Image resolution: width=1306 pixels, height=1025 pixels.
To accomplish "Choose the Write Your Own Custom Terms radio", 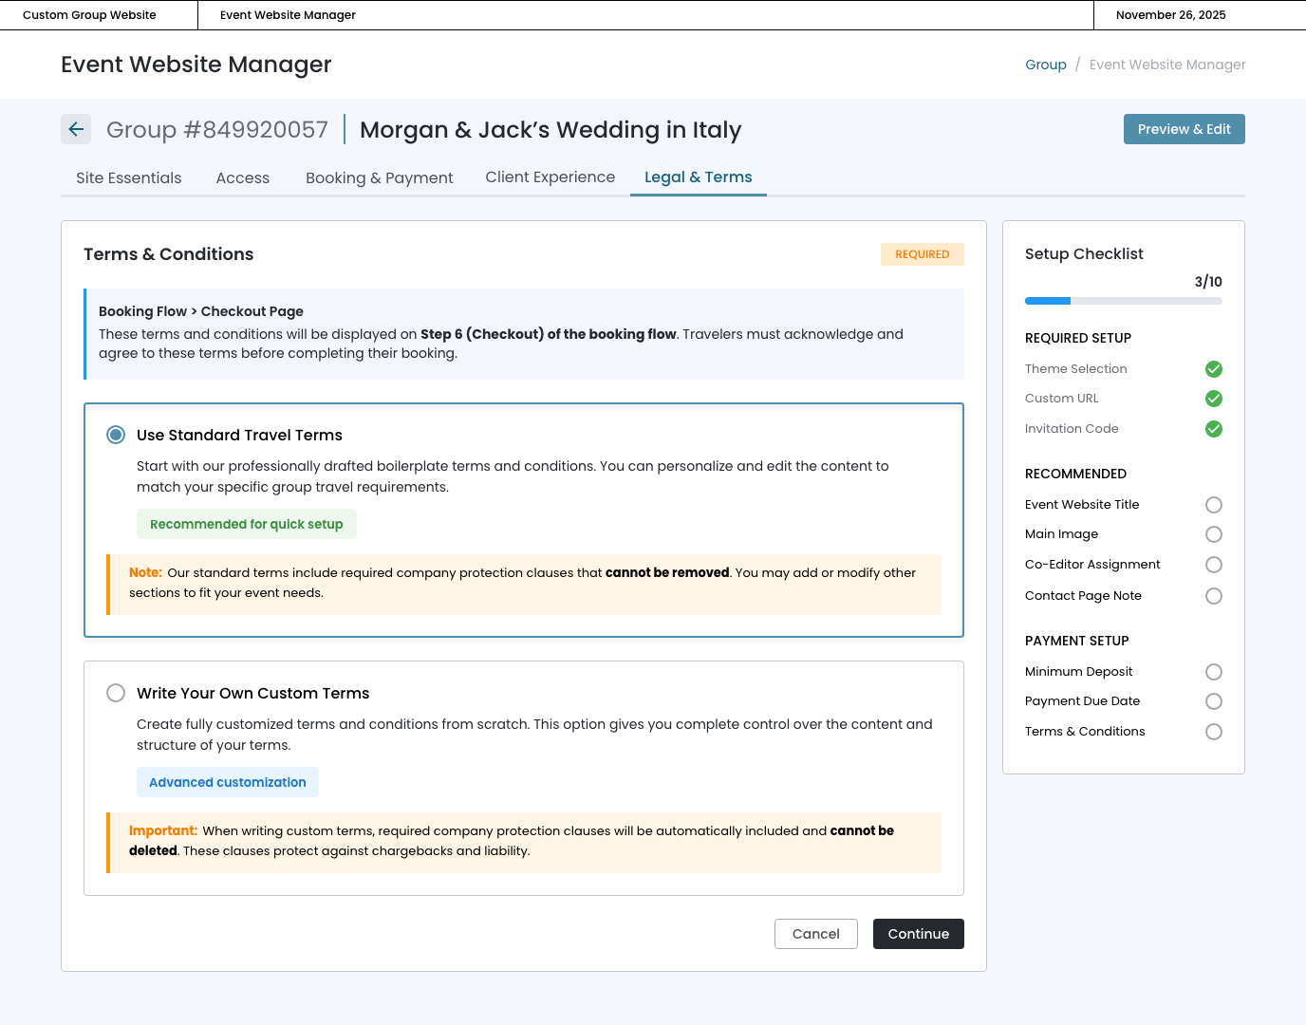I will 116,693.
